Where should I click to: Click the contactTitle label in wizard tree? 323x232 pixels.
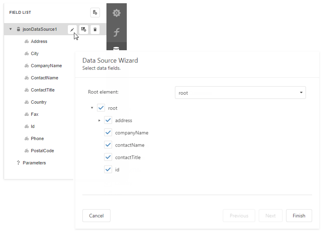click(x=128, y=158)
